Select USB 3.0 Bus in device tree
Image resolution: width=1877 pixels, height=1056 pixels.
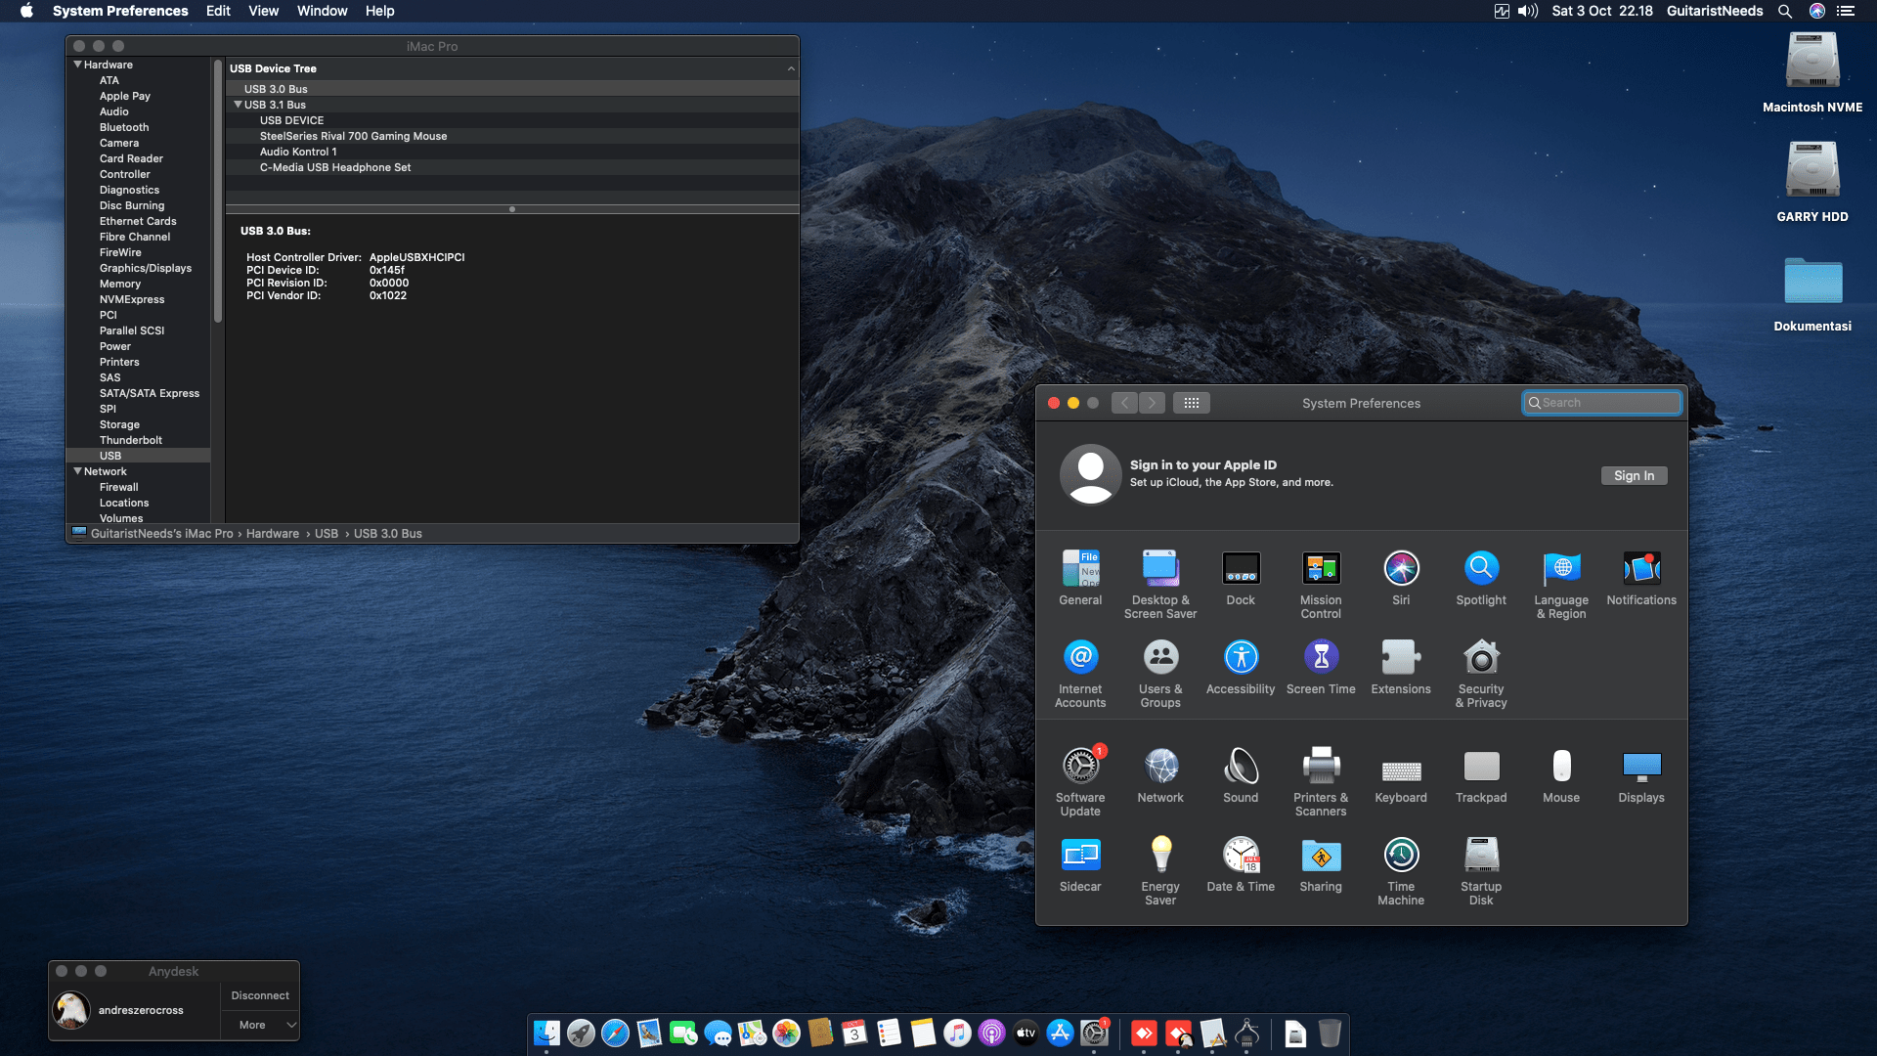click(x=512, y=89)
